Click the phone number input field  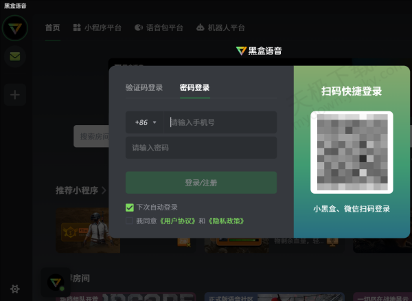pos(220,122)
